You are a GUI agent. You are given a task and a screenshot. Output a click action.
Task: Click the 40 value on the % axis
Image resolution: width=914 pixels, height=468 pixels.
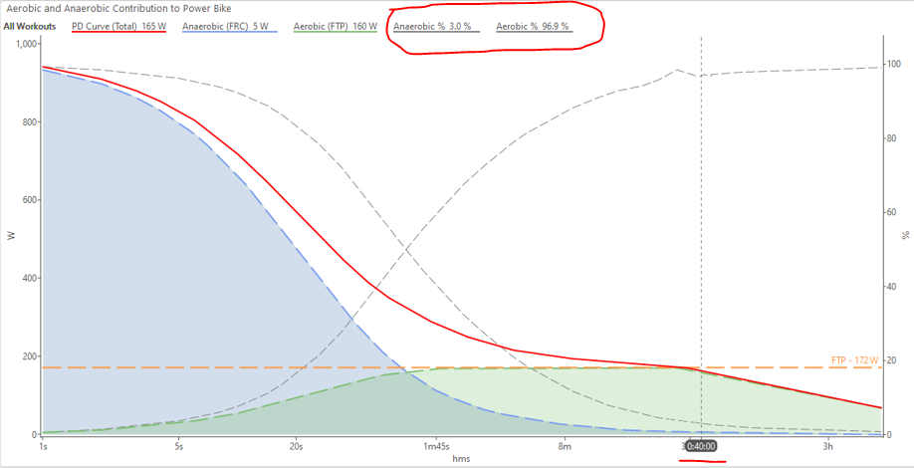891,286
